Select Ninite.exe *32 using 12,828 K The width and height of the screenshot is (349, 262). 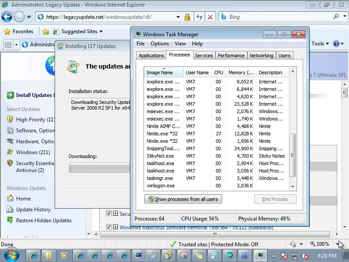coord(216,134)
